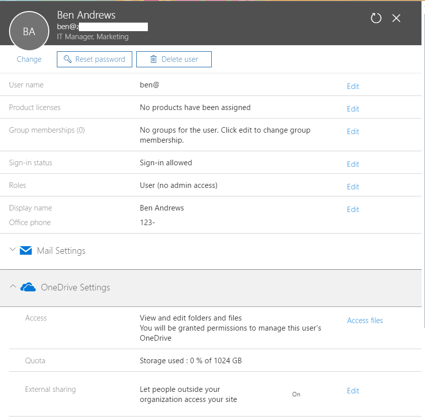Screen dimensions: 425x417
Task: Click 'View and edit folders and files' text
Action: (x=191, y=318)
